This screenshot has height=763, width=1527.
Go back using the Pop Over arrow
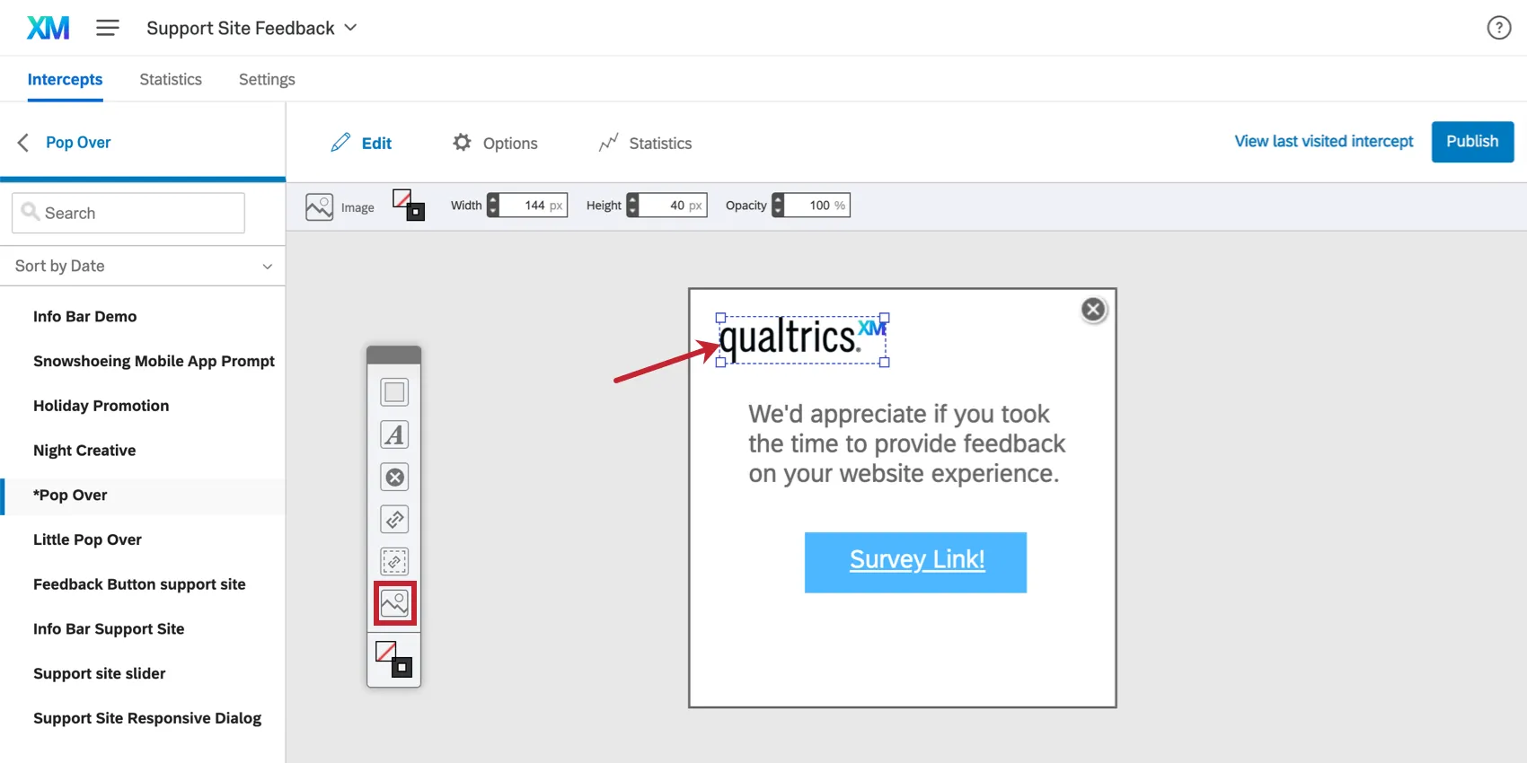(x=23, y=143)
